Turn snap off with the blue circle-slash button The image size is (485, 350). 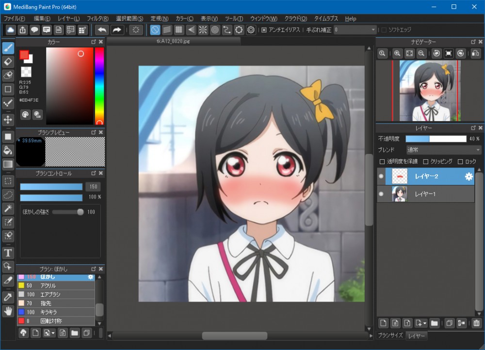point(155,30)
